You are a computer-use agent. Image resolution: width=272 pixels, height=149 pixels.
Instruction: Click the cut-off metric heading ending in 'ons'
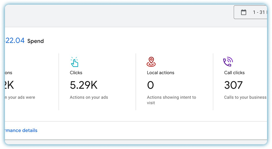(x=9, y=73)
